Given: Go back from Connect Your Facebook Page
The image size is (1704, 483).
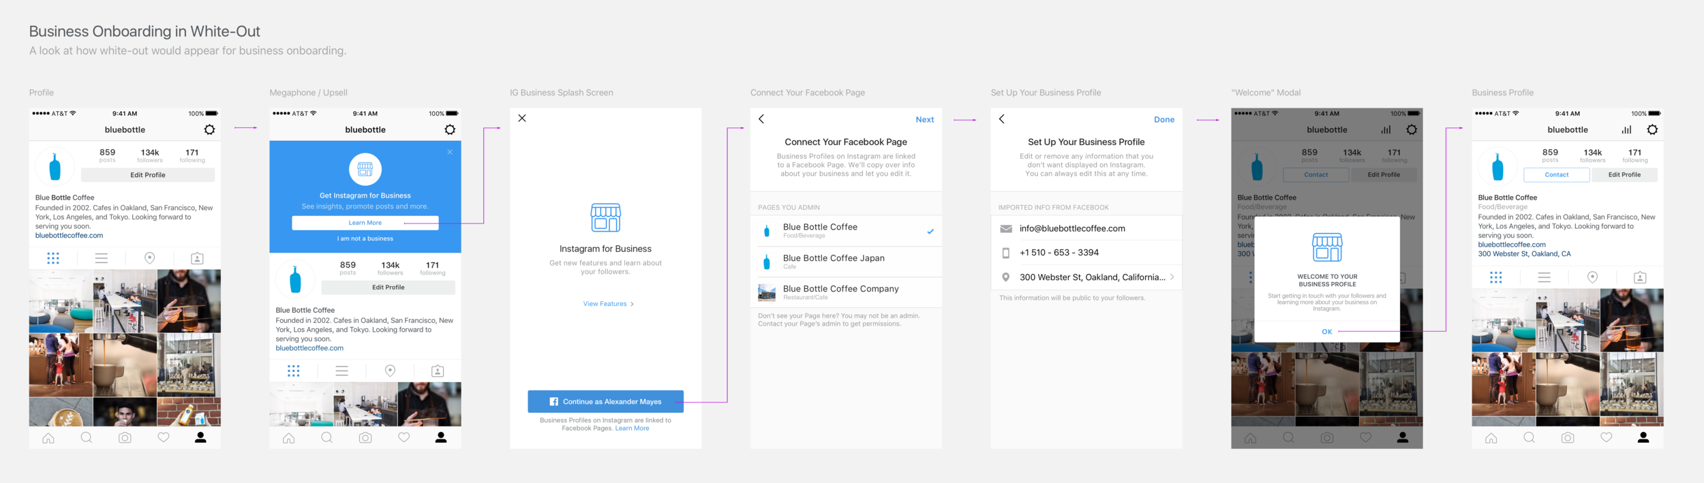Looking at the screenshot, I should click(761, 119).
